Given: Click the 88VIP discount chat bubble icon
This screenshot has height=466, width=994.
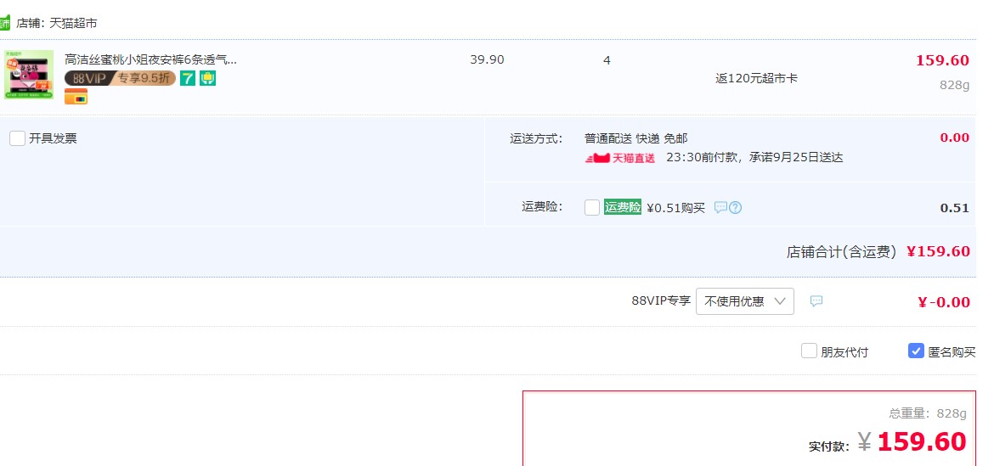Looking at the screenshot, I should tap(816, 300).
